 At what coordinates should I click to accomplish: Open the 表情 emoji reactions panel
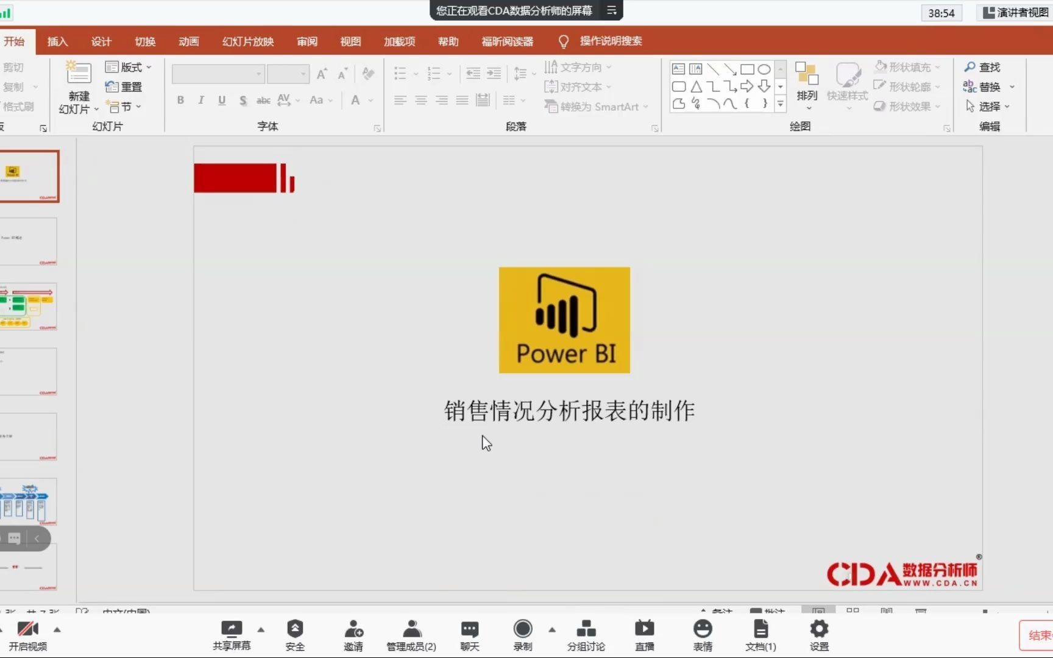pos(702,635)
